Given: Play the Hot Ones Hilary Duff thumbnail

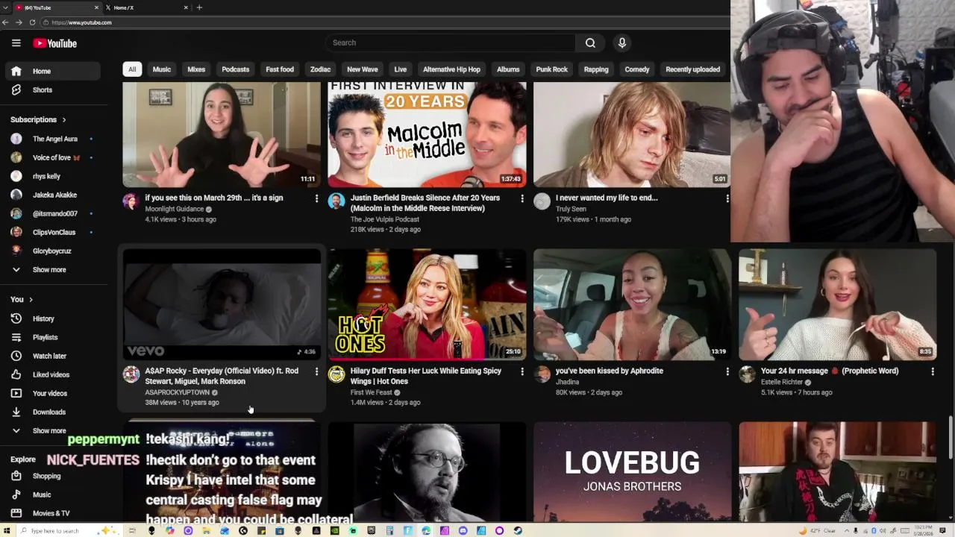Looking at the screenshot, I should (427, 304).
